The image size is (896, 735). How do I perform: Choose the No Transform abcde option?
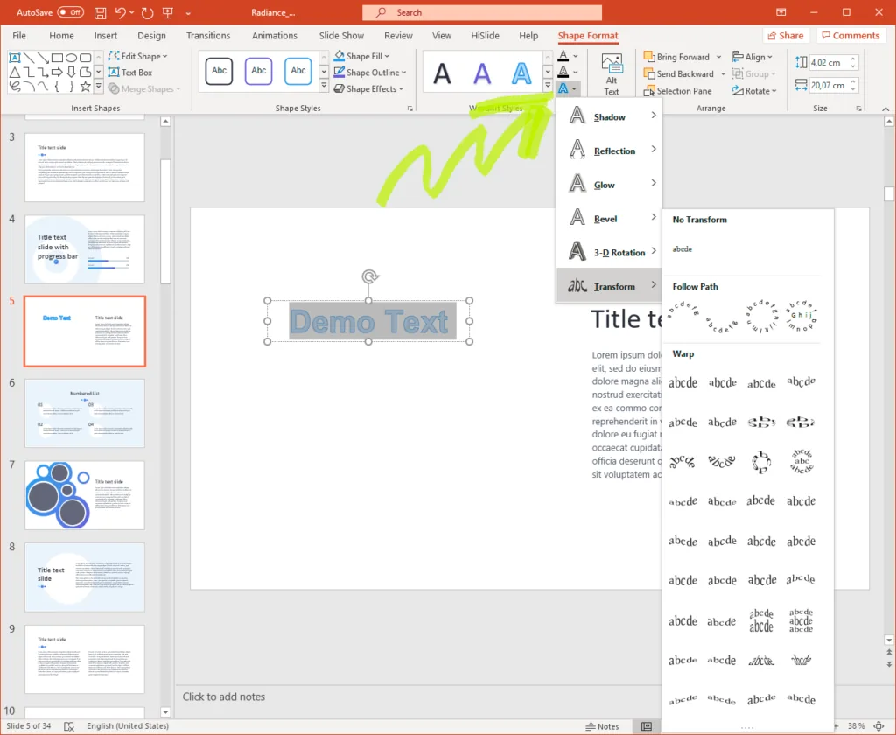click(x=682, y=249)
